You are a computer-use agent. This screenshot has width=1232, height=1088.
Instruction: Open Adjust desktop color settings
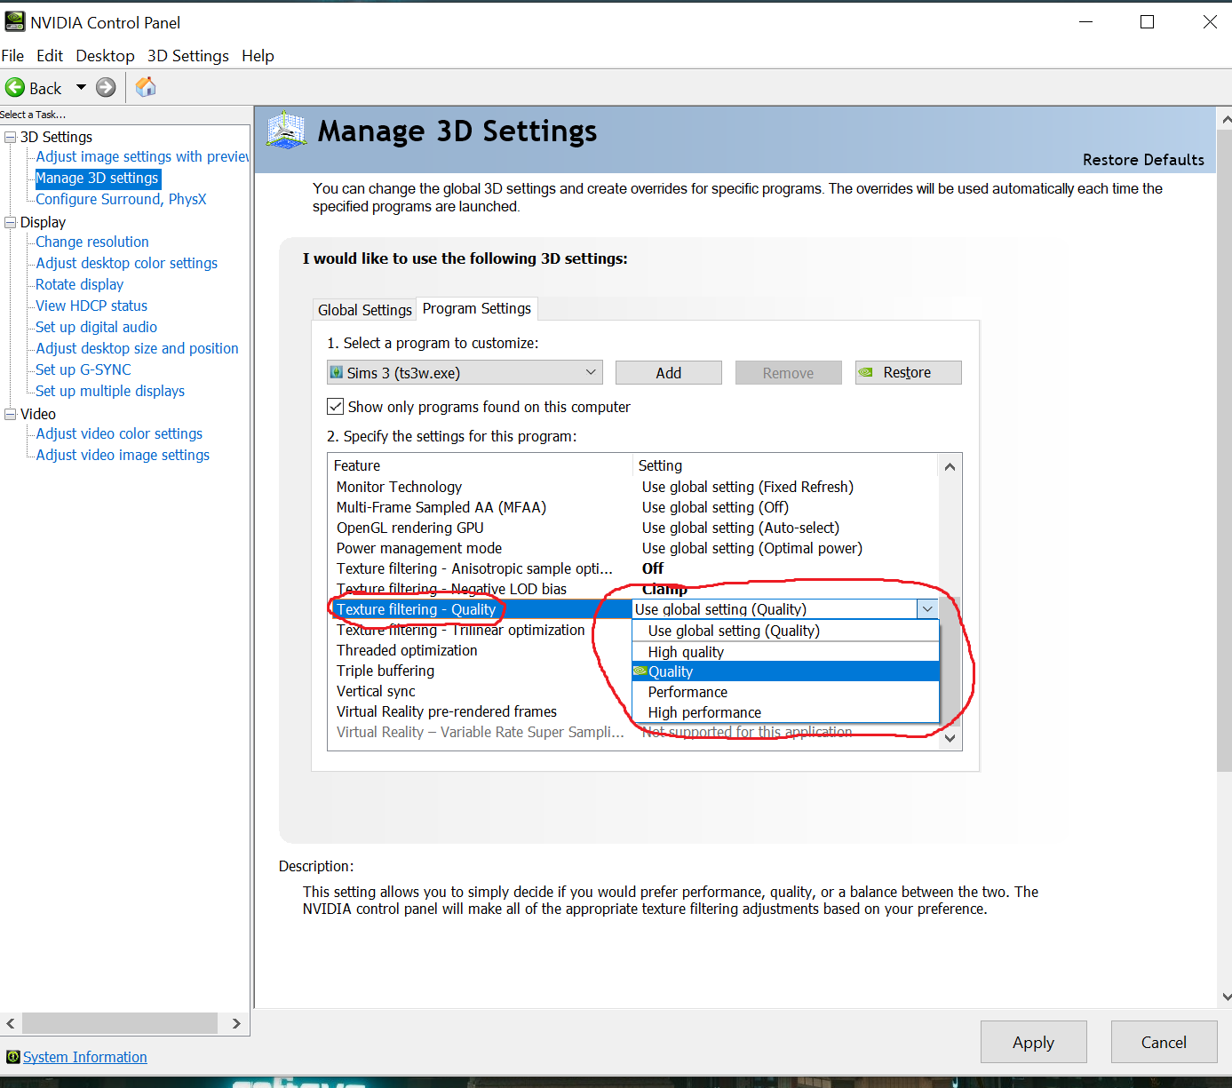coord(127,263)
